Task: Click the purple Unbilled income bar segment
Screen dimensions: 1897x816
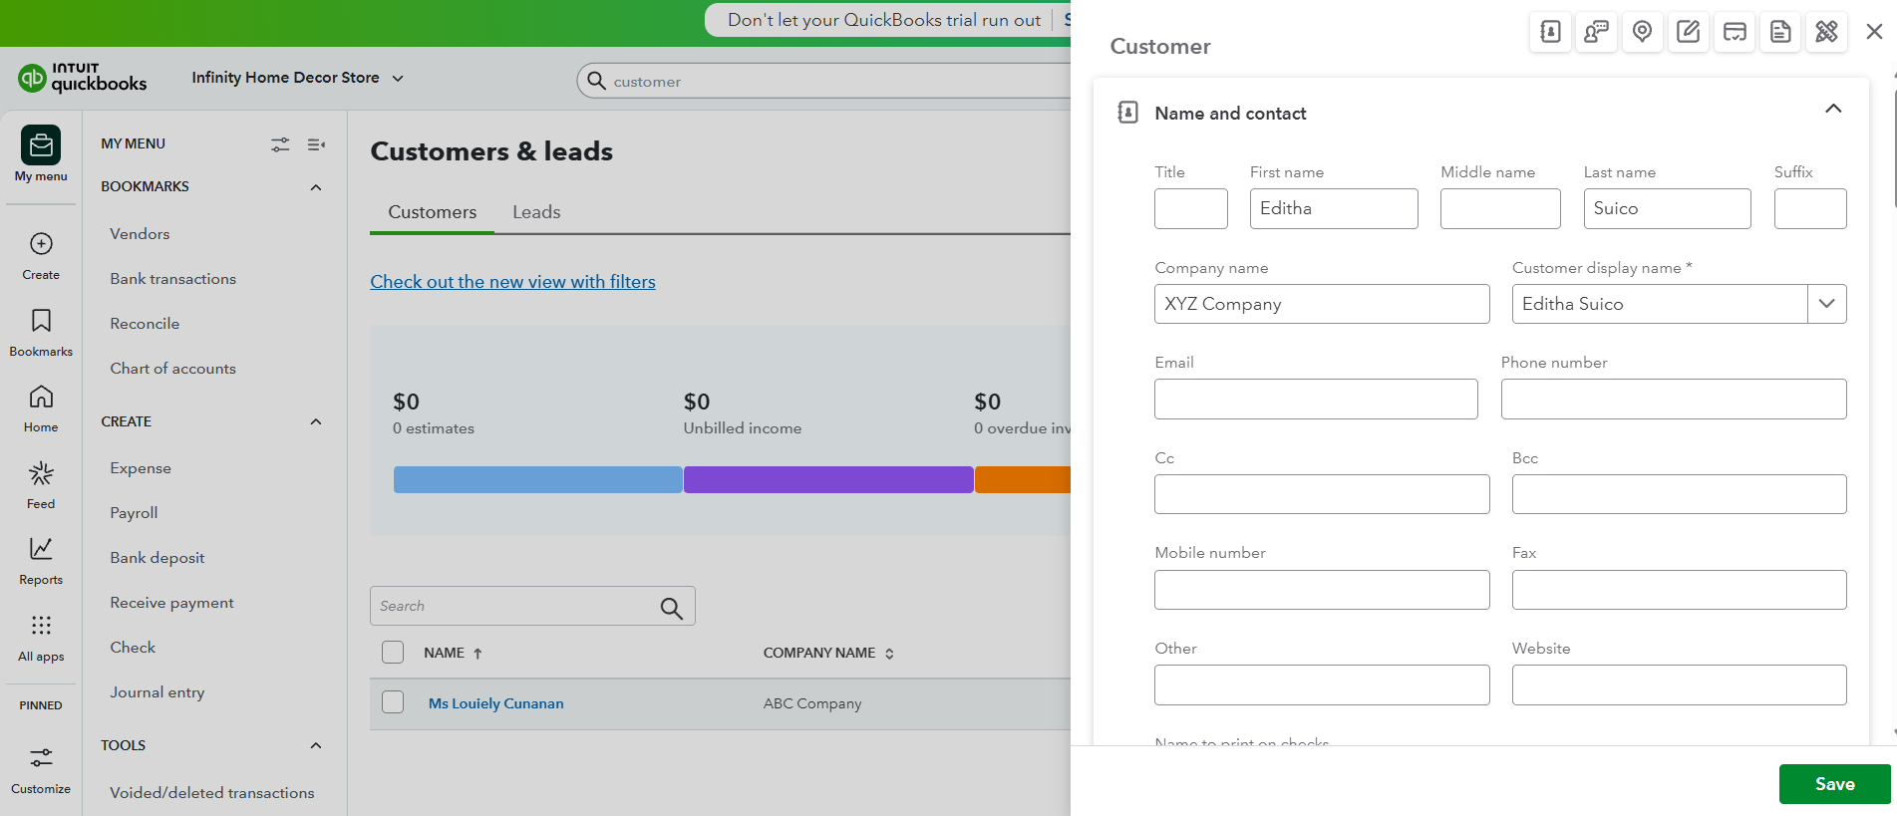Action: [828, 479]
